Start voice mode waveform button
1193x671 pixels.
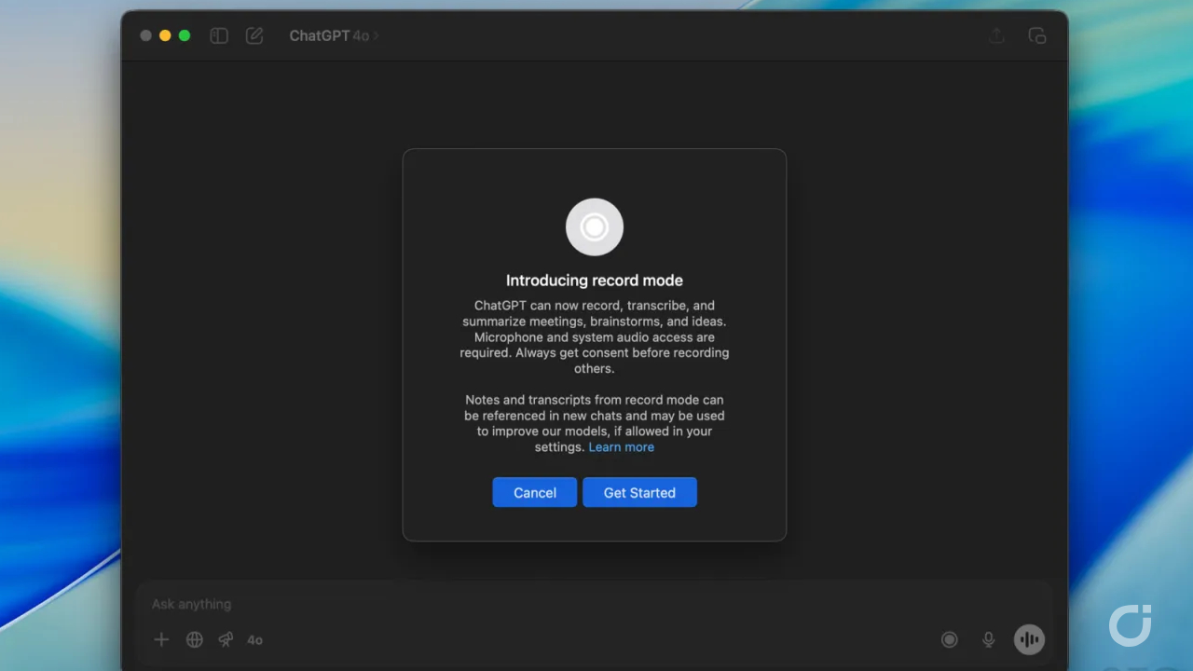coord(1029,639)
